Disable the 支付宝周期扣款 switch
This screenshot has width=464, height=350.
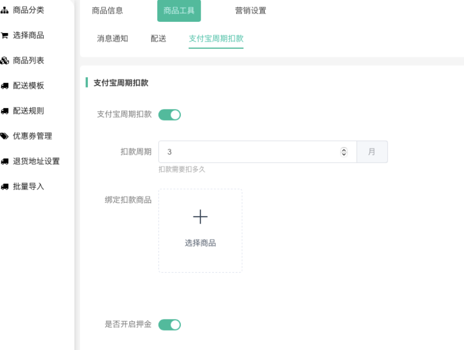pos(170,115)
